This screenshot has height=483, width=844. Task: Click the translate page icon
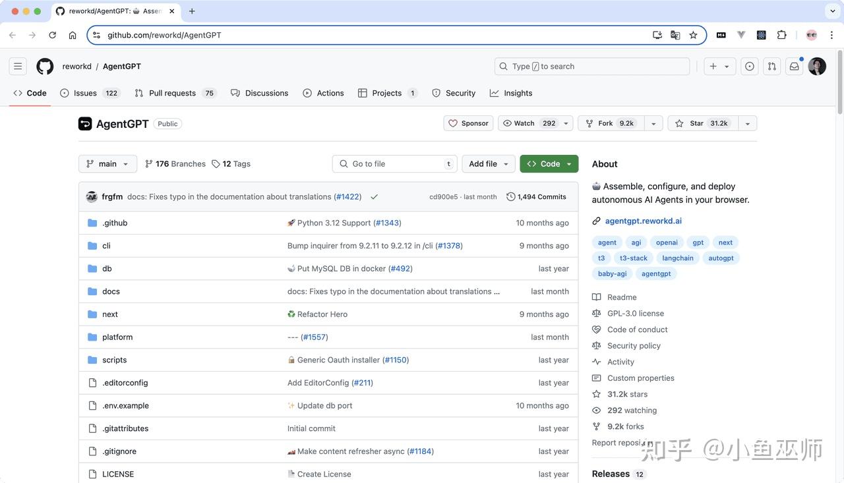(675, 35)
